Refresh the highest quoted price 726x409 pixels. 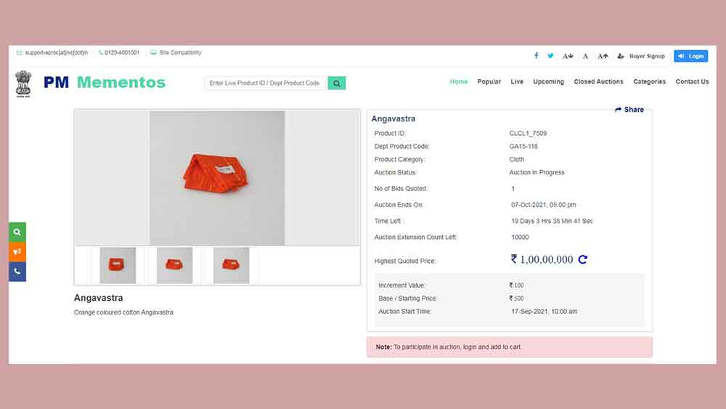pyautogui.click(x=582, y=259)
